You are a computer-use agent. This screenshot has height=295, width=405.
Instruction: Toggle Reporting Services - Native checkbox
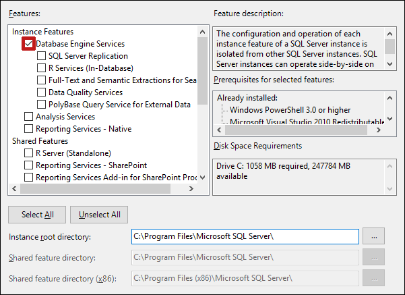point(28,129)
